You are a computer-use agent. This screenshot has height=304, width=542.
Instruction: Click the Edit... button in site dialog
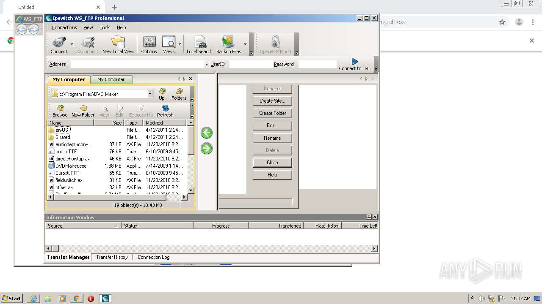(272, 125)
